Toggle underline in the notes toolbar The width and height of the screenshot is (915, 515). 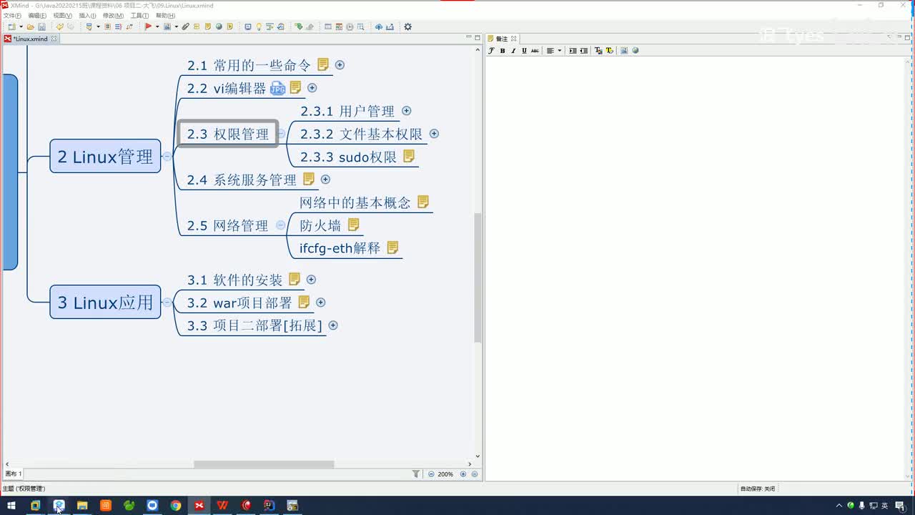point(524,51)
